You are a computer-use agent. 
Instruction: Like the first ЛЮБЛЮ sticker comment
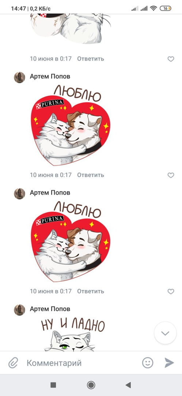click(x=171, y=175)
